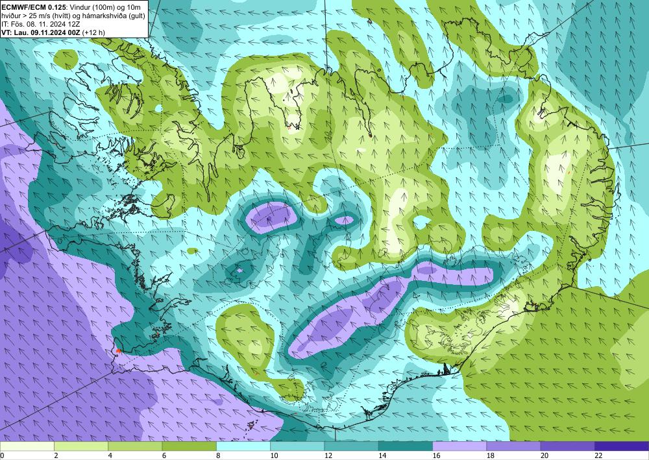Click the legend scale label "12"
Screen dimensions: 649x460
pyautogui.click(x=328, y=455)
